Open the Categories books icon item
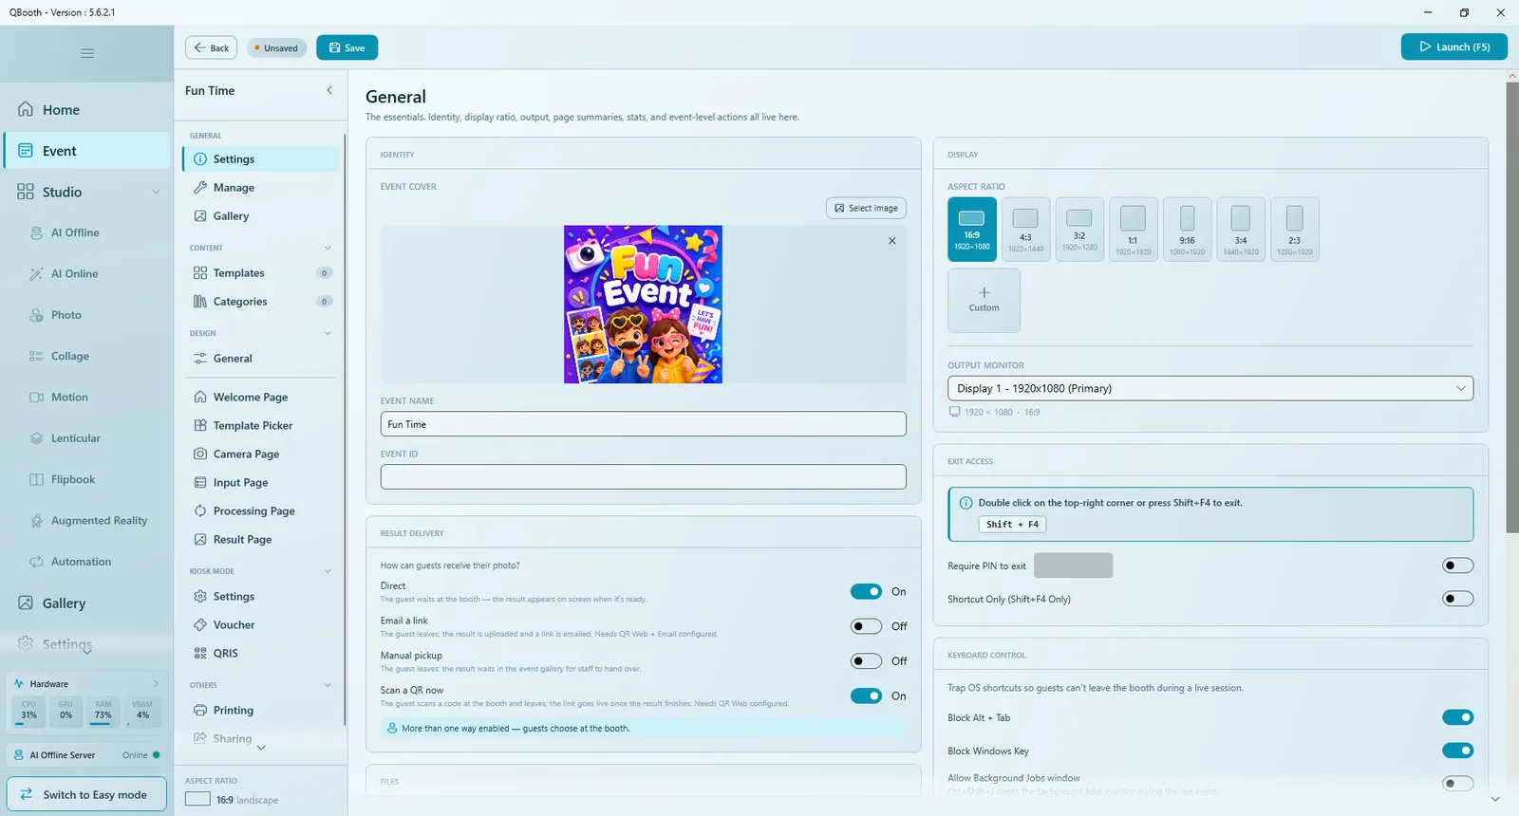The width and height of the screenshot is (1519, 816). 200,302
